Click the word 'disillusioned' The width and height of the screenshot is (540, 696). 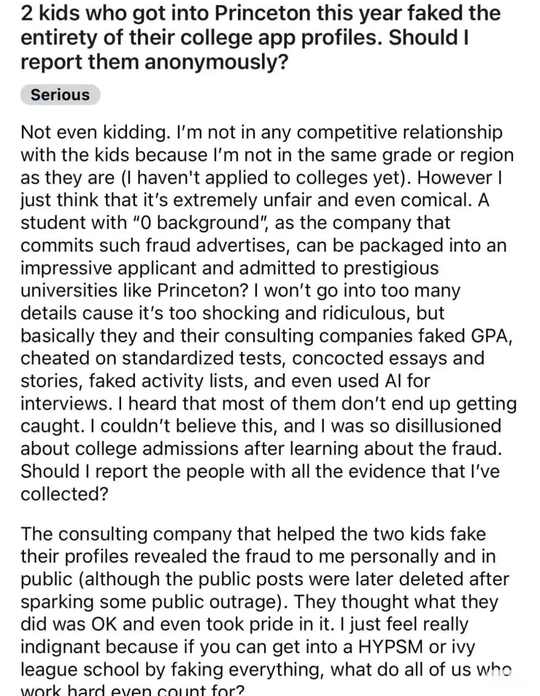click(448, 426)
